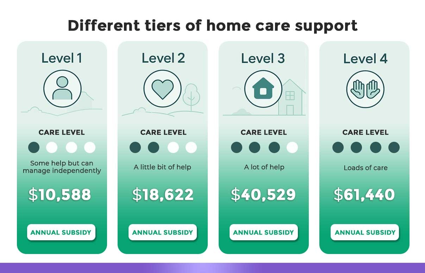Click Annual Subsidy button under $18,622

pos(163,232)
